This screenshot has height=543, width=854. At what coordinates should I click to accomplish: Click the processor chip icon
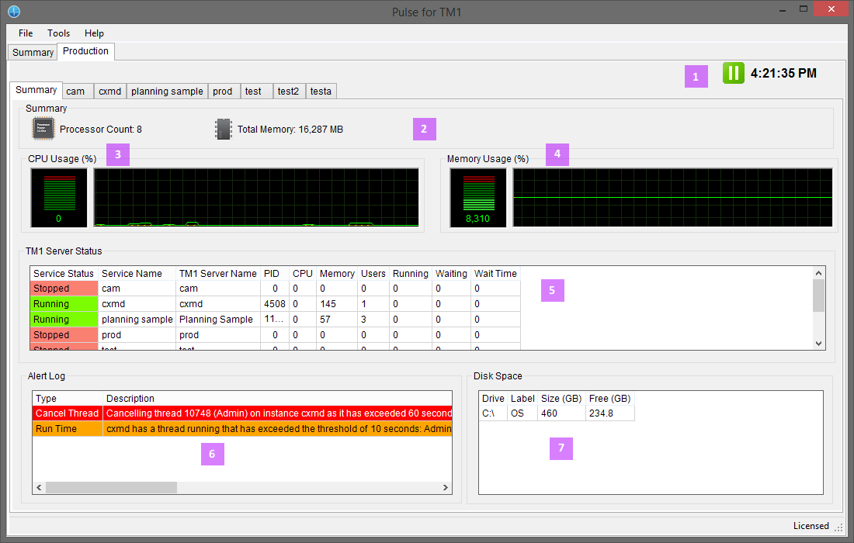click(x=43, y=129)
